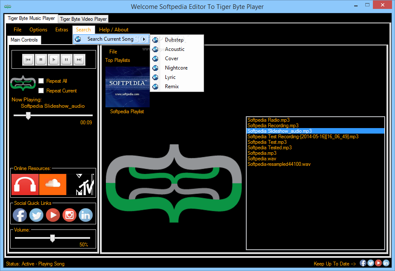
Task: Click the Status: Active - Playing Song text
Action: point(35,264)
